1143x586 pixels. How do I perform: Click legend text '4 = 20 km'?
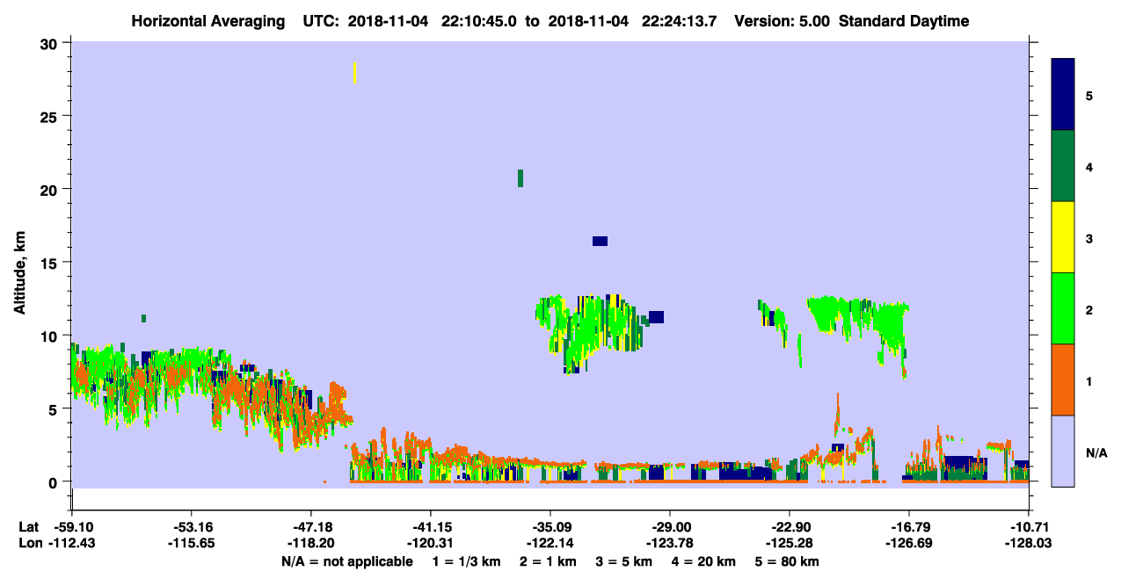click(703, 561)
